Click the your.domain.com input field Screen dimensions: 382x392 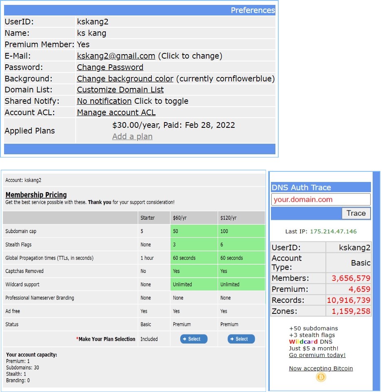tap(320, 199)
